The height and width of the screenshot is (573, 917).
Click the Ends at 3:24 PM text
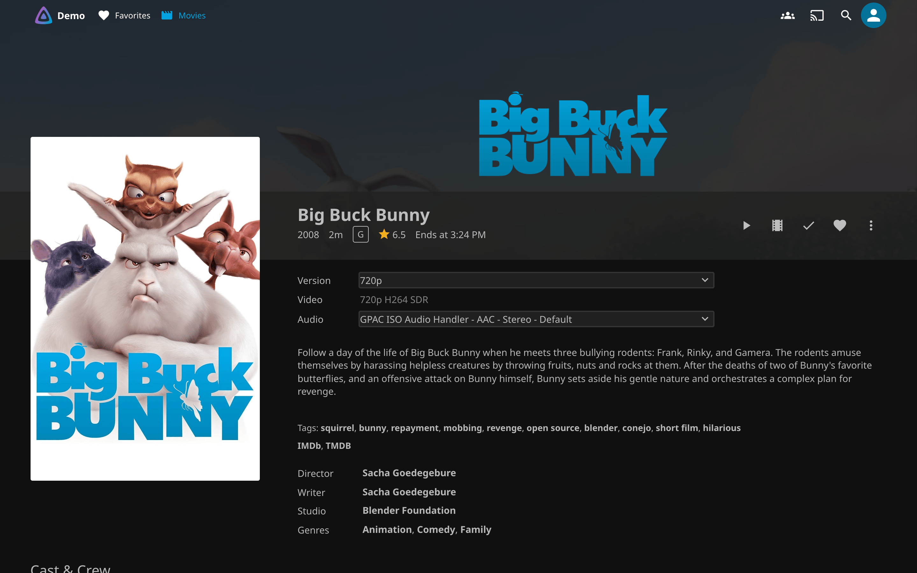click(x=450, y=235)
